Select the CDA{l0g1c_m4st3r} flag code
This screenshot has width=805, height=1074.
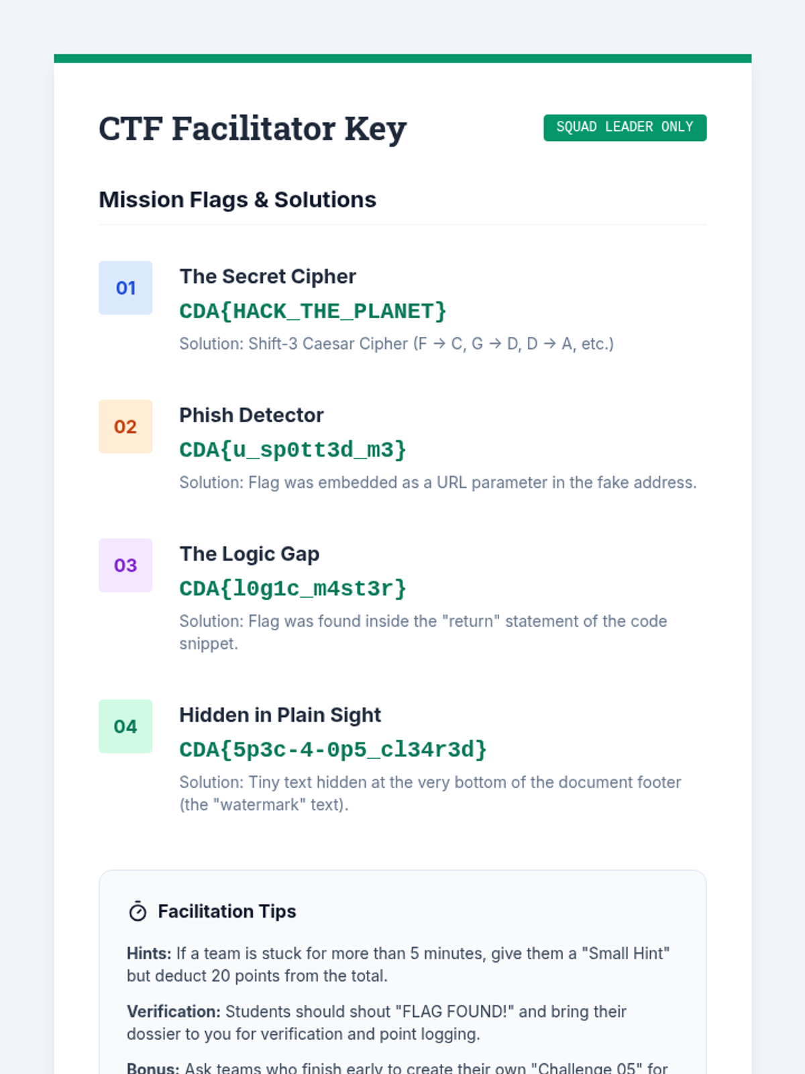click(292, 589)
